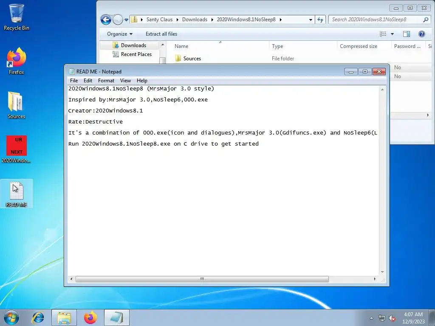Screen dimensions: 435x326
Task: Go forward in the Explorer window
Action: coord(118,20)
